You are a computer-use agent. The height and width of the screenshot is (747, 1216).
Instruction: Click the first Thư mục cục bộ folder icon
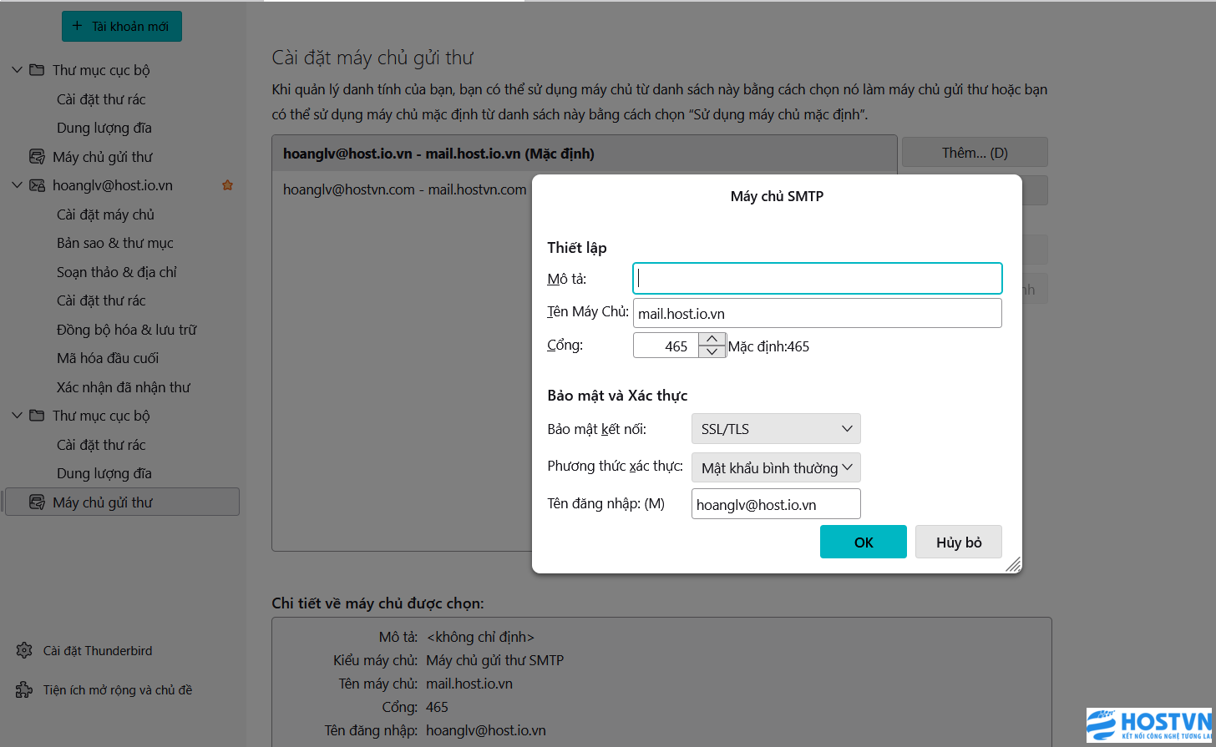tap(37, 70)
